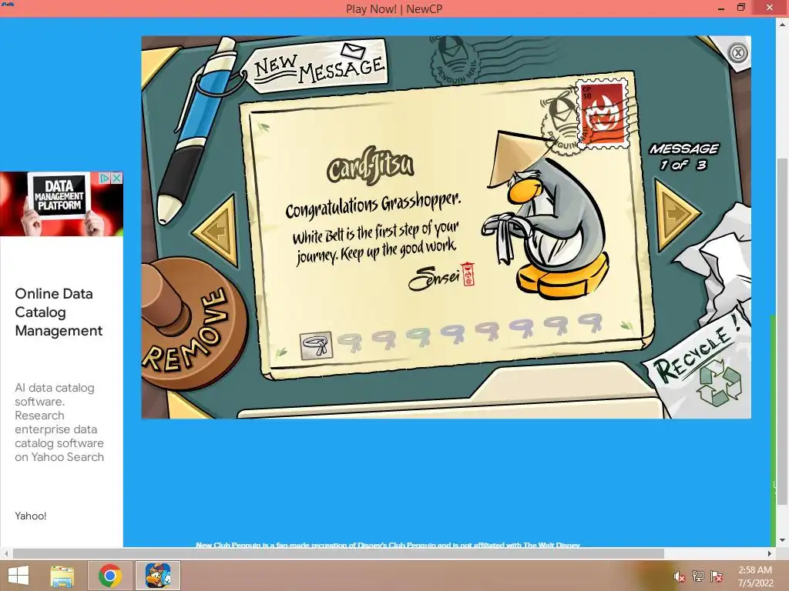Click the Action Center flag icon

(x=717, y=576)
